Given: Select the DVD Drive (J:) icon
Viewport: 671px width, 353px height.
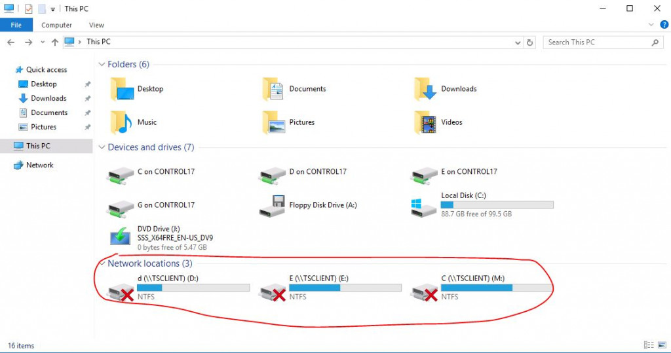Looking at the screenshot, I should tap(121, 236).
